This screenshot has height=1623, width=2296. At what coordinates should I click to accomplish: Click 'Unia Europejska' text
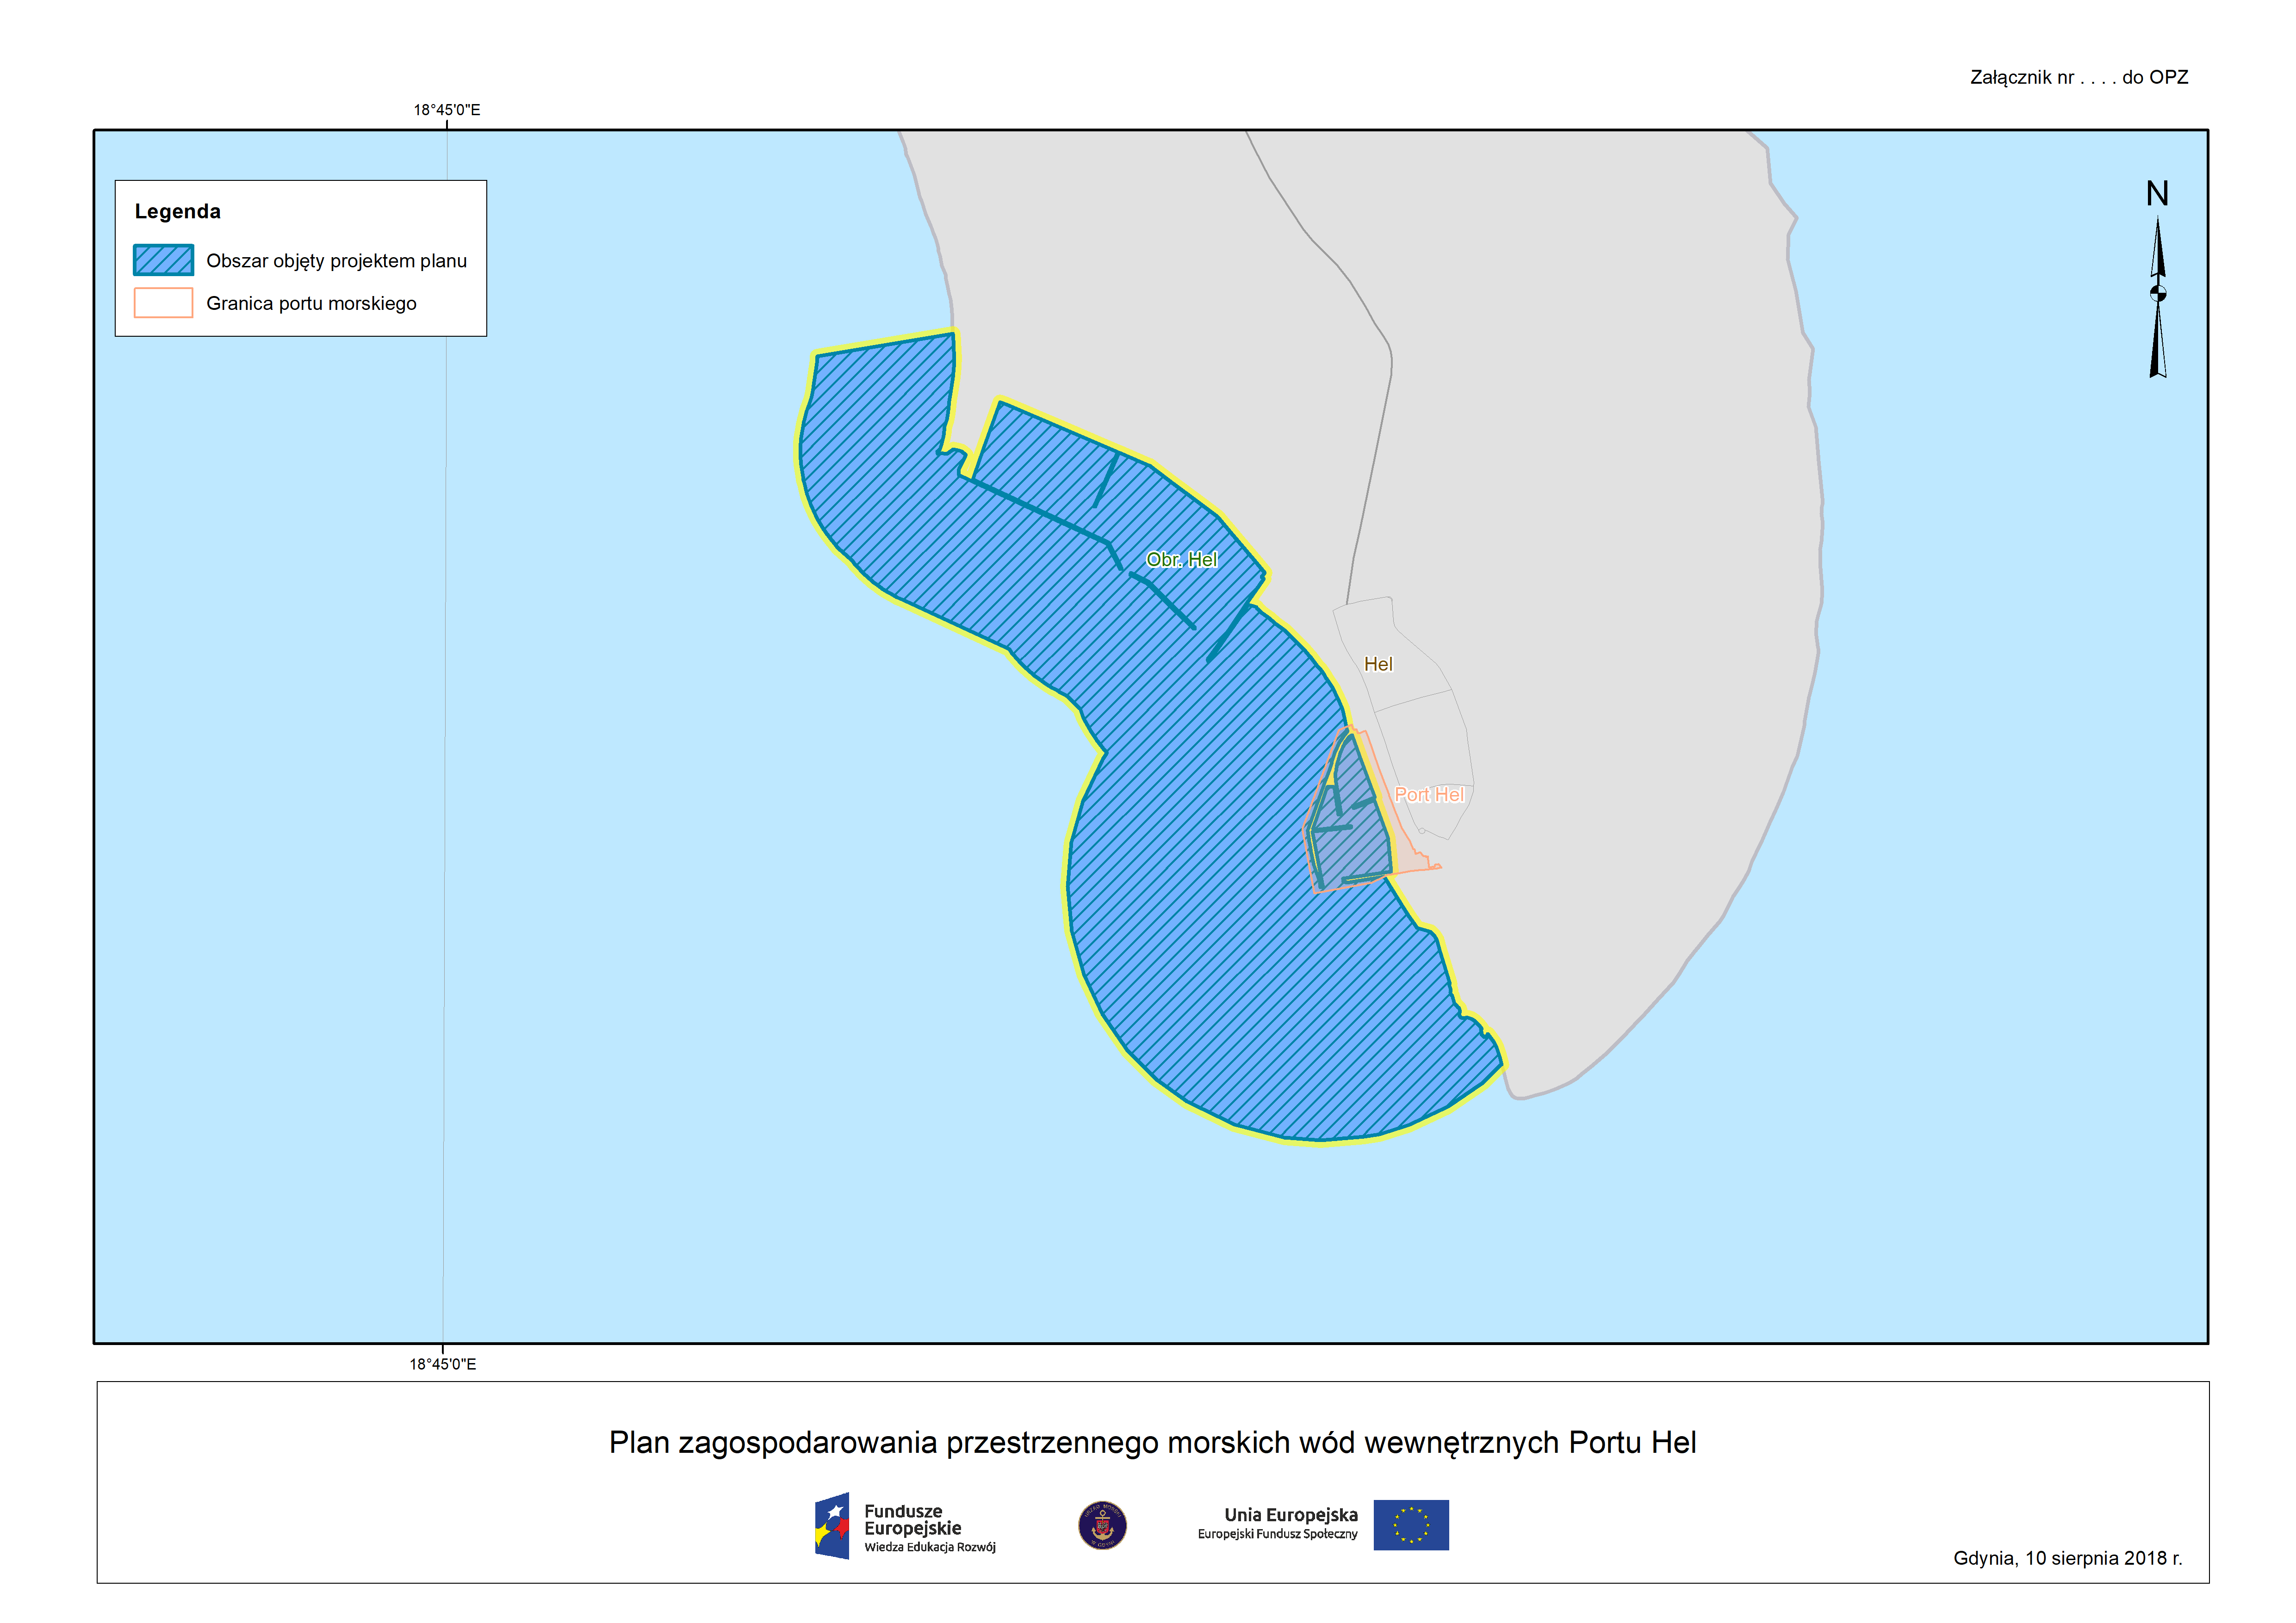click(x=1291, y=1515)
